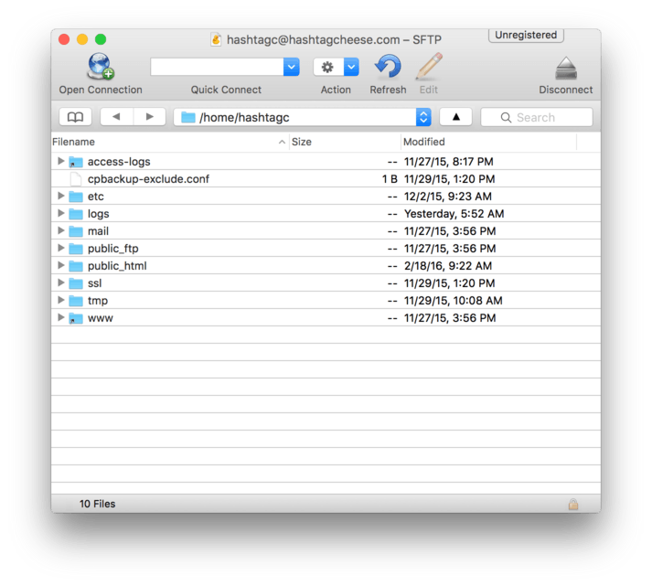Go back with the left arrow button
This screenshot has height=586, width=652.
tap(116, 117)
